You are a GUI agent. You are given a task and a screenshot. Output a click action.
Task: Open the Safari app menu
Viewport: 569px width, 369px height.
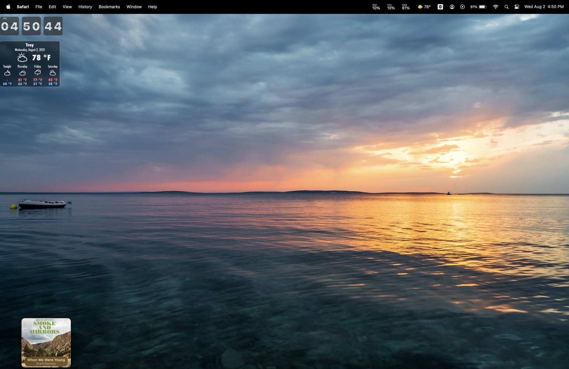23,7
